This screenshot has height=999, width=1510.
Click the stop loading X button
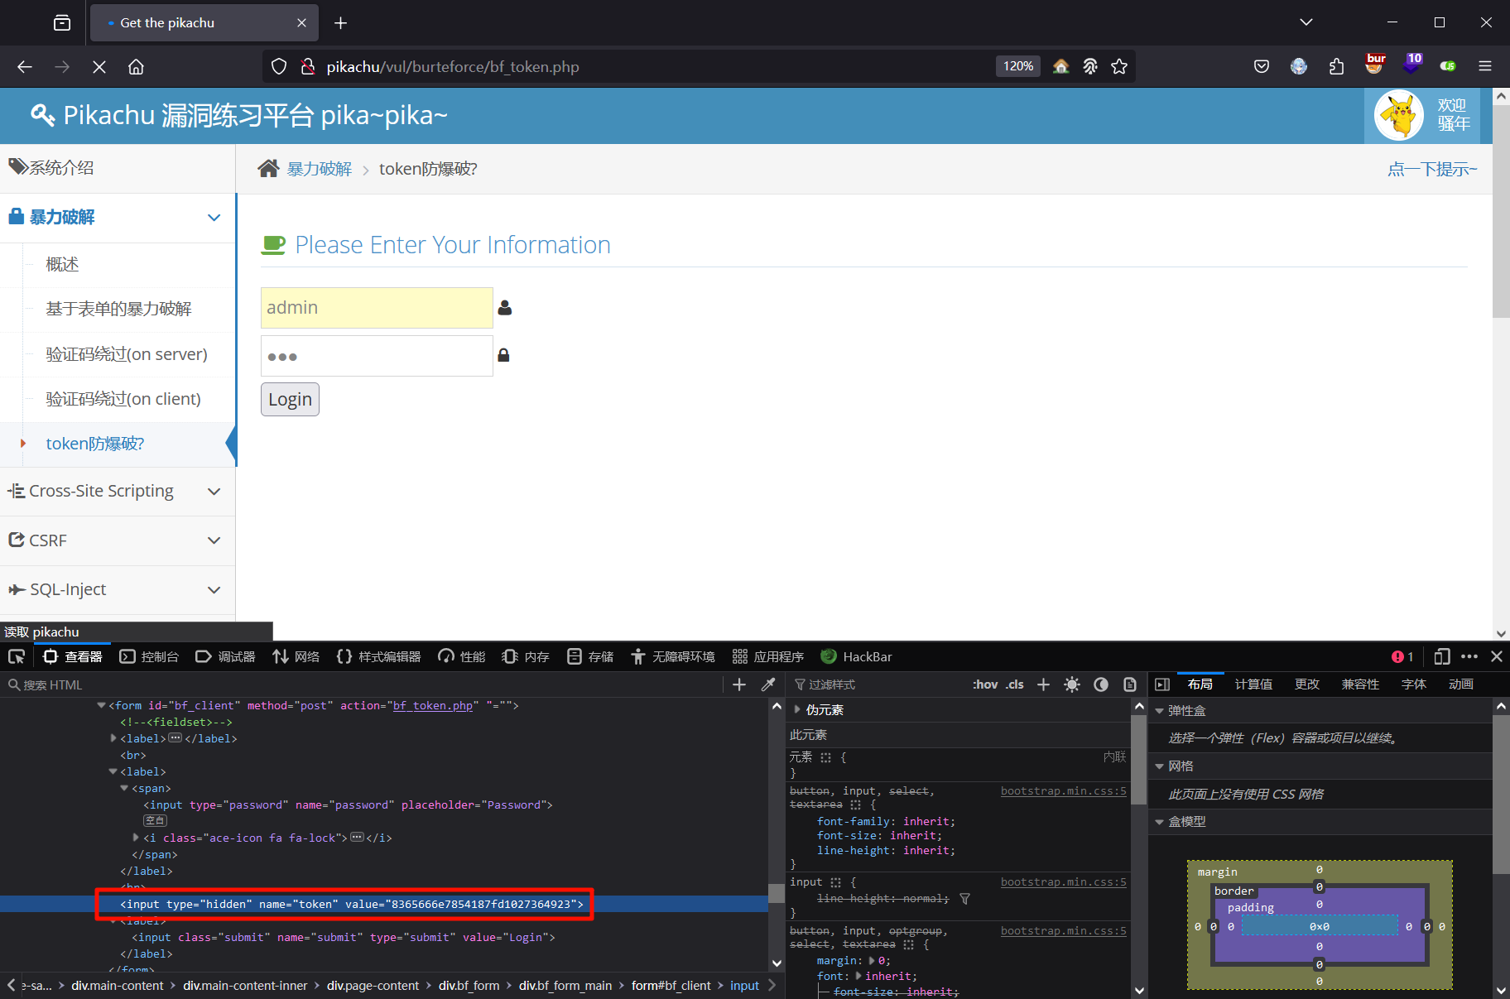[99, 67]
